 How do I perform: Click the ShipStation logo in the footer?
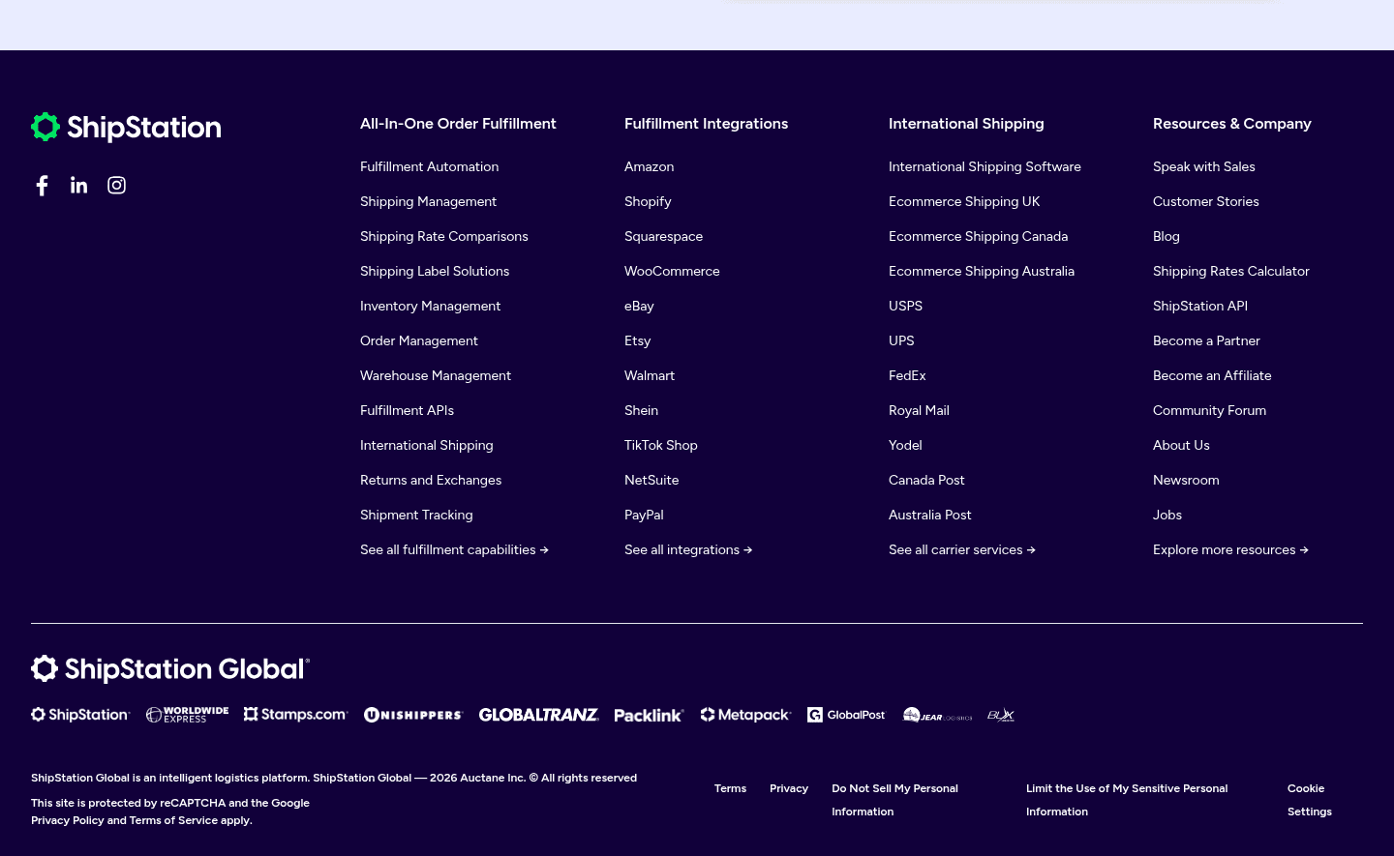(126, 127)
